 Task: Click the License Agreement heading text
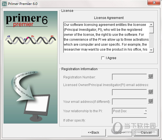tap(109, 18)
